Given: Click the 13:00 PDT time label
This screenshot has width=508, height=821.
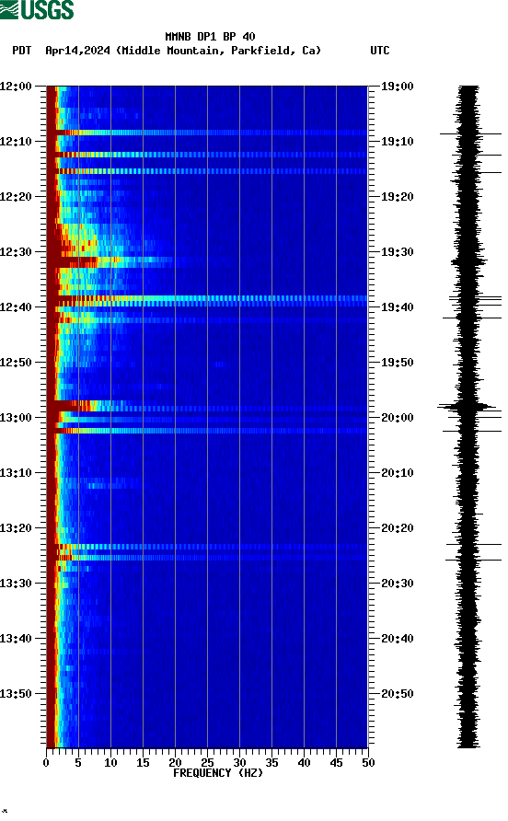Looking at the screenshot, I should 17,418.
